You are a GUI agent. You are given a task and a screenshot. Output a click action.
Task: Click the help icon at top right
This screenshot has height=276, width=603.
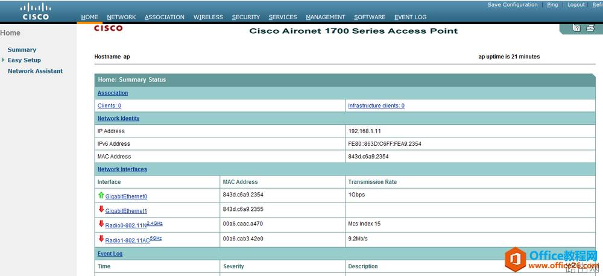tap(576, 28)
